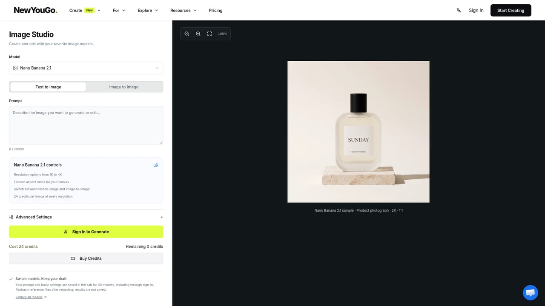Click '24 credits per image at every resolution'
The image size is (545, 306).
(x=43, y=196)
